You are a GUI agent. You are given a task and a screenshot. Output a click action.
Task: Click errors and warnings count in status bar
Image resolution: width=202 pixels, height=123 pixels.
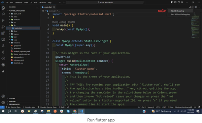(62, 107)
